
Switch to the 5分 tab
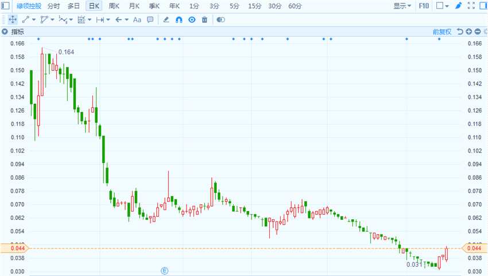pos(234,6)
